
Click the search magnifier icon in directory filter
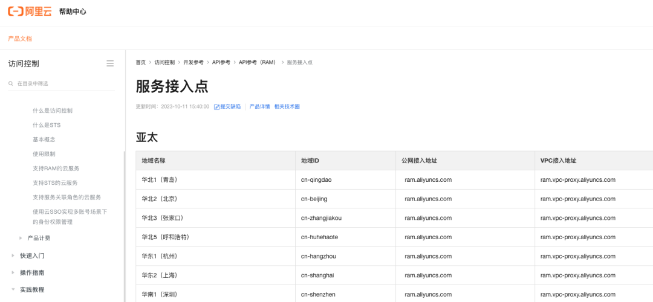point(11,83)
